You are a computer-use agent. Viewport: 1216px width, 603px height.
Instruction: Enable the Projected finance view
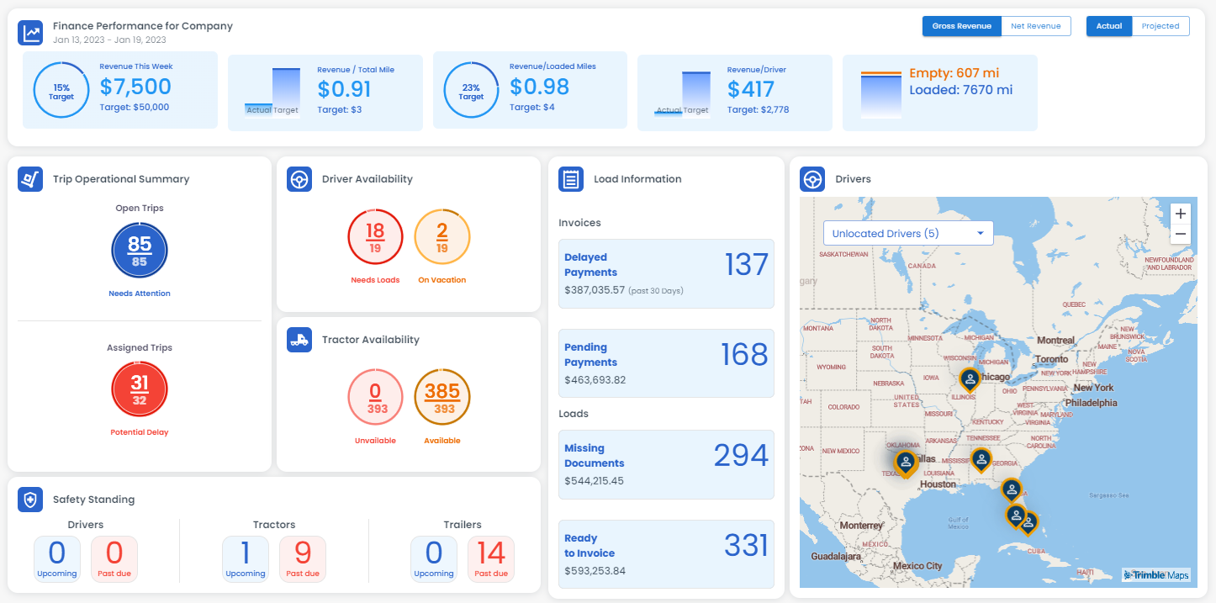1160,26
